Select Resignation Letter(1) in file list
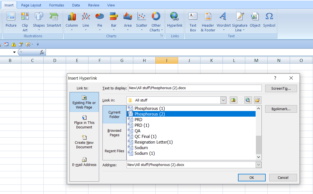 click(153, 142)
